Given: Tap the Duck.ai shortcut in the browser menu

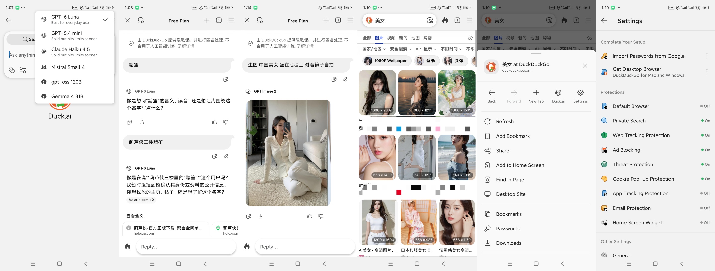Looking at the screenshot, I should click(558, 96).
